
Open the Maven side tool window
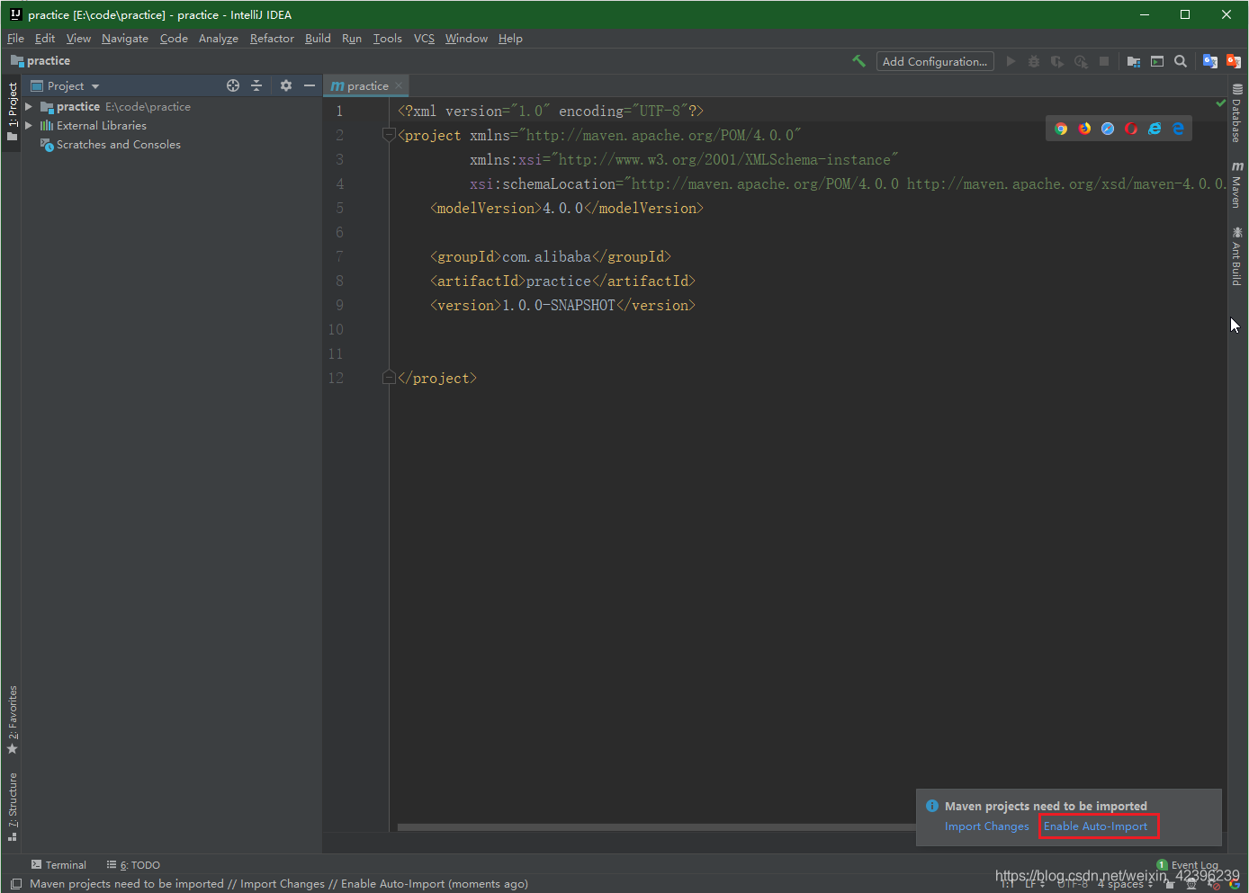click(x=1237, y=184)
